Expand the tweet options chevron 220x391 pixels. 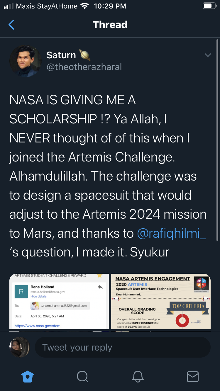point(208,55)
